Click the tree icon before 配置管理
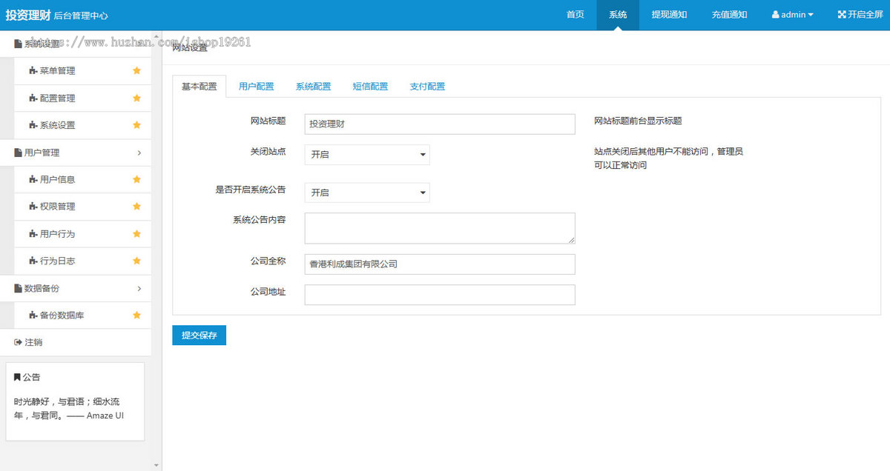 tap(33, 98)
